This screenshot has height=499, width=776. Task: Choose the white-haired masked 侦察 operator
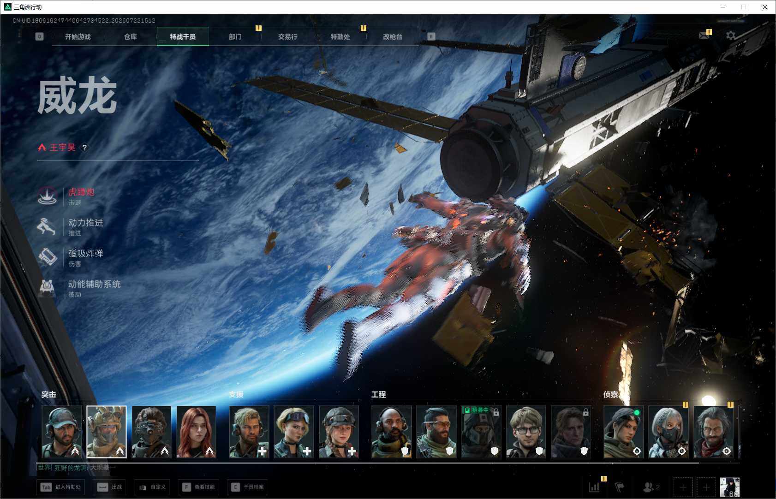click(x=669, y=432)
